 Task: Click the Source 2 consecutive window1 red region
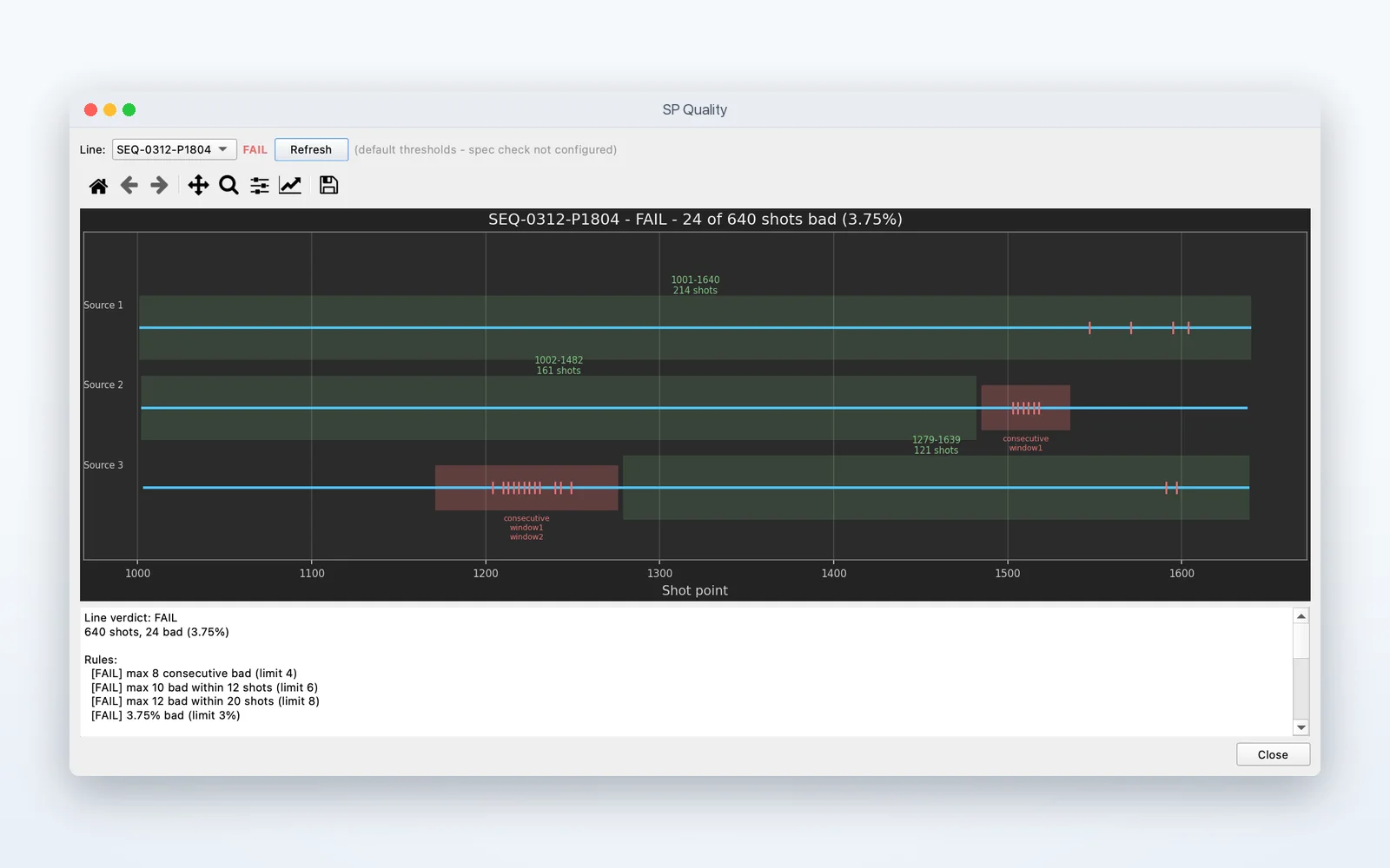tap(1025, 408)
